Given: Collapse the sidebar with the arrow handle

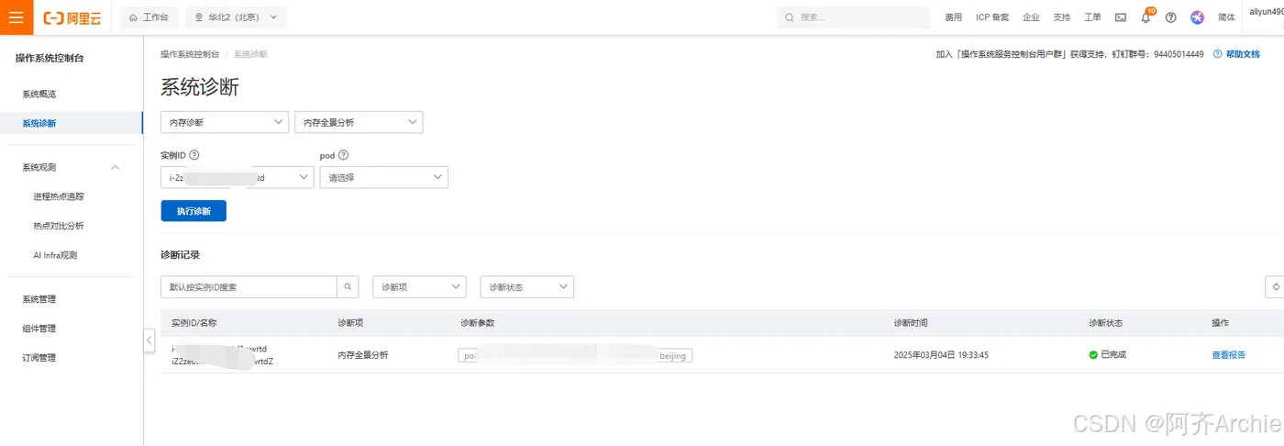Looking at the screenshot, I should 149,340.
